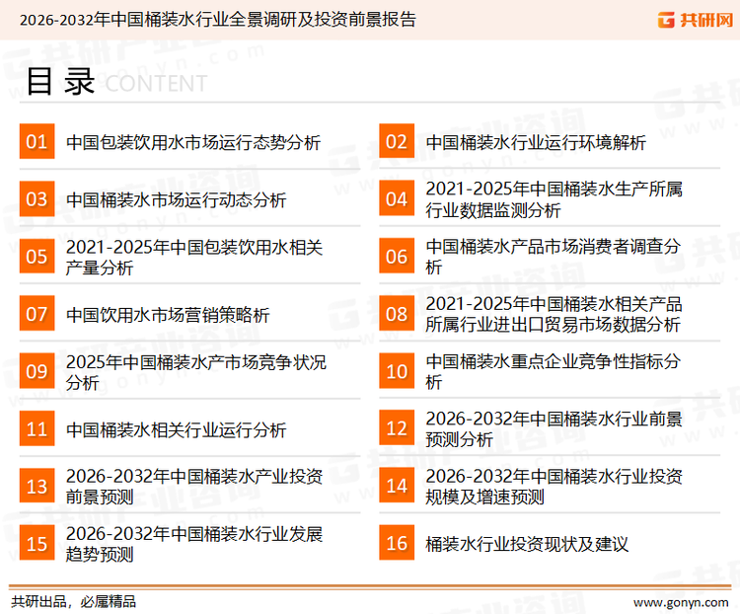Open chapter 中国桶装水市场运行动态分析

click(176, 199)
